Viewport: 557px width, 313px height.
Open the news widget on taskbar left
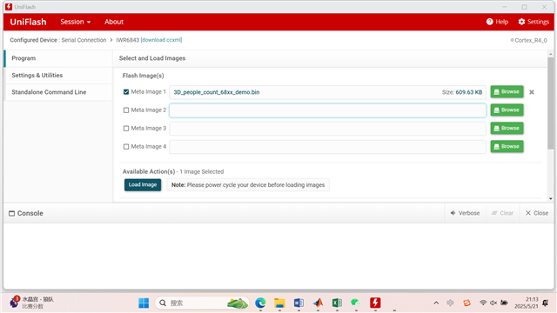(31, 303)
